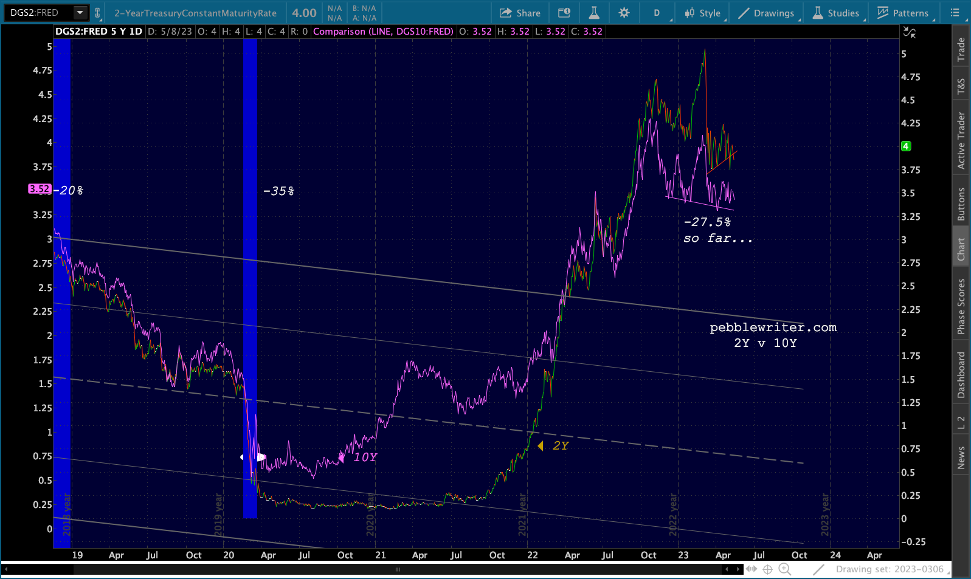Click the scroll-left arrow near scrollbar right end
Image resolution: width=971 pixels, height=579 pixels.
point(727,569)
